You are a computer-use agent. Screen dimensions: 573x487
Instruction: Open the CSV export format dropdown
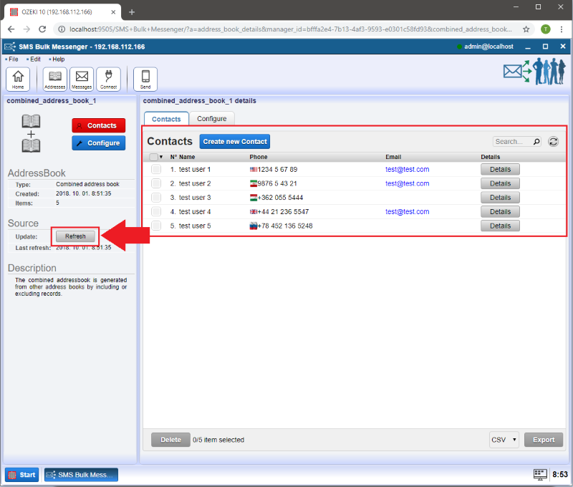(x=504, y=440)
